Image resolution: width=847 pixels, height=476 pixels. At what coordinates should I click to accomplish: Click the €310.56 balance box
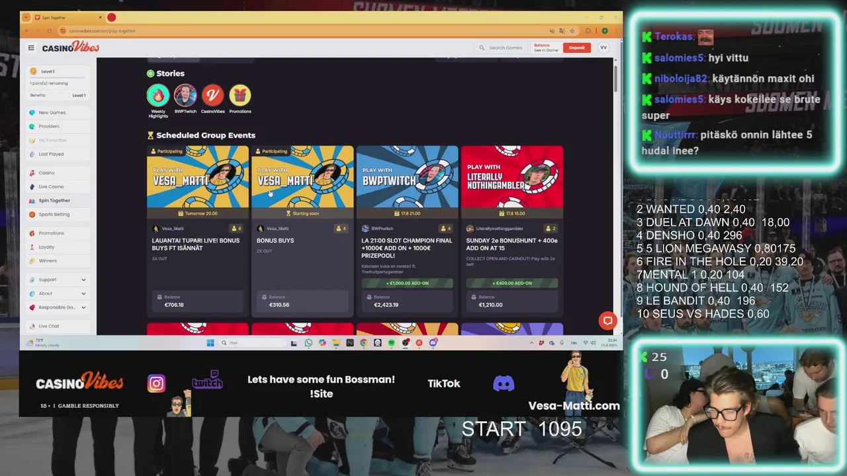coord(302,301)
